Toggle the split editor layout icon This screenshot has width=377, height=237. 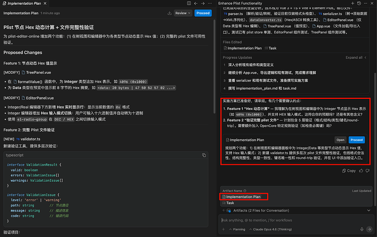tap(189, 3)
